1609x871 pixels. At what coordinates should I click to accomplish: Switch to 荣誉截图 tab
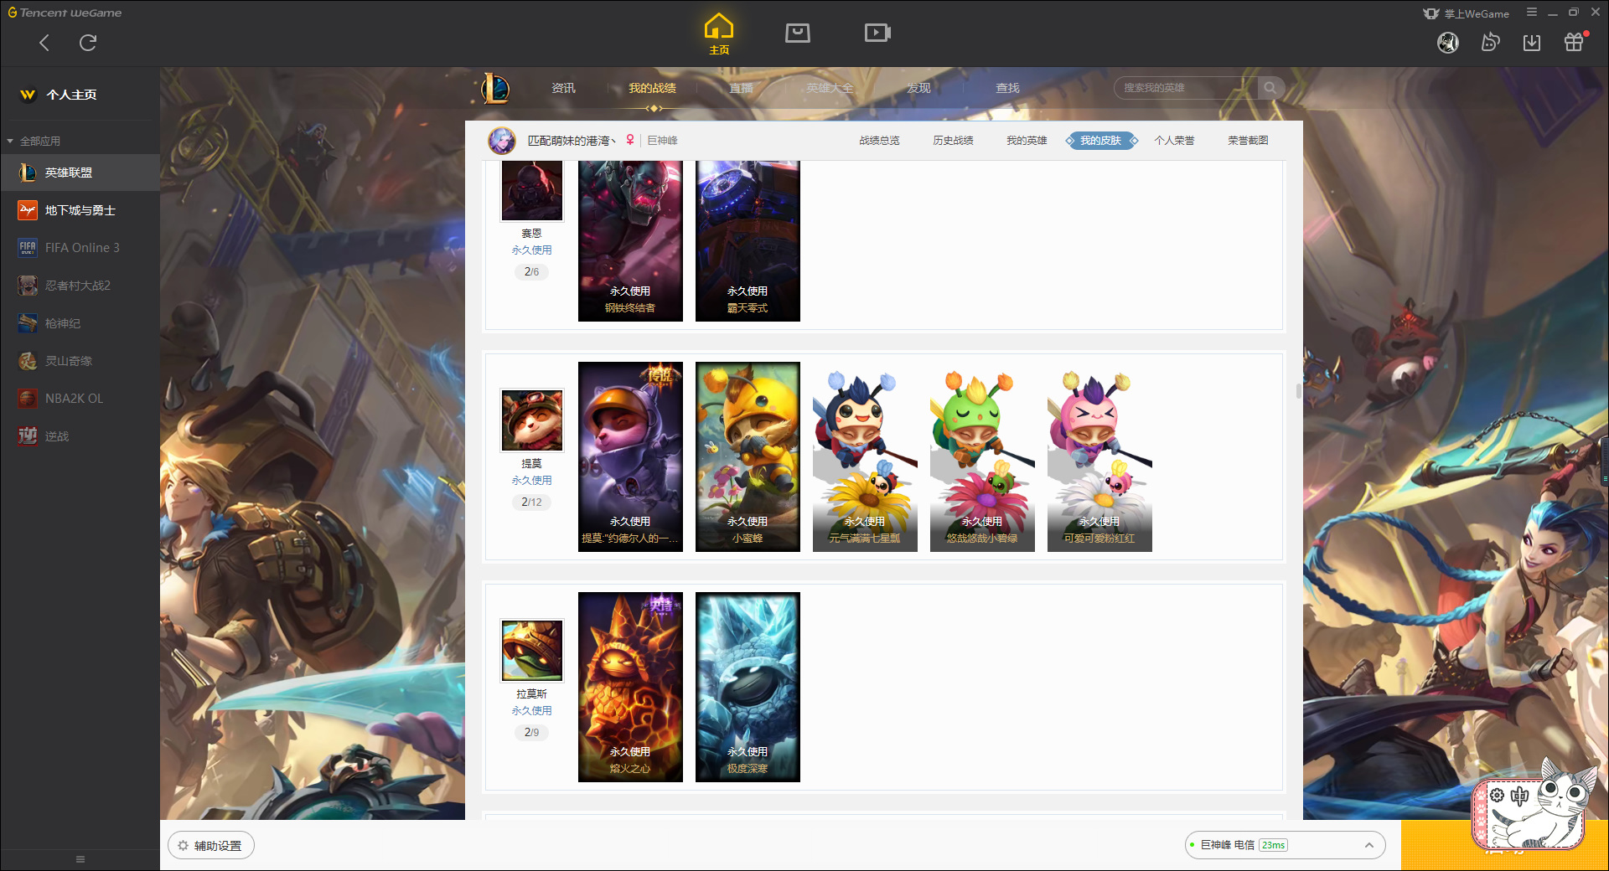click(1248, 141)
